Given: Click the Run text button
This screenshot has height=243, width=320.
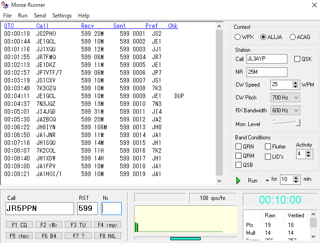Looking at the screenshot, I should point(253,181).
